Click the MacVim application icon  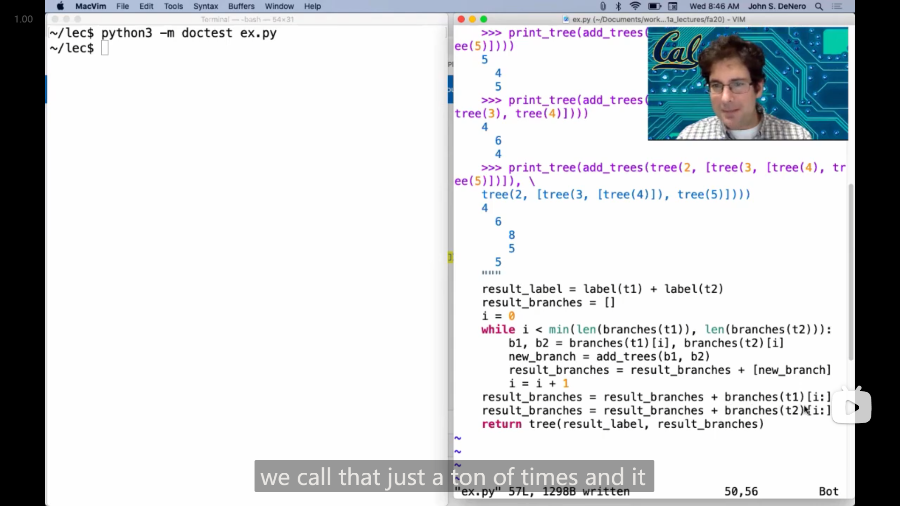[x=91, y=6]
